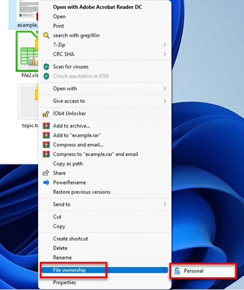Launch IObit Unlocker from the menu
The height and width of the screenshot is (290, 244).
tap(105, 113)
